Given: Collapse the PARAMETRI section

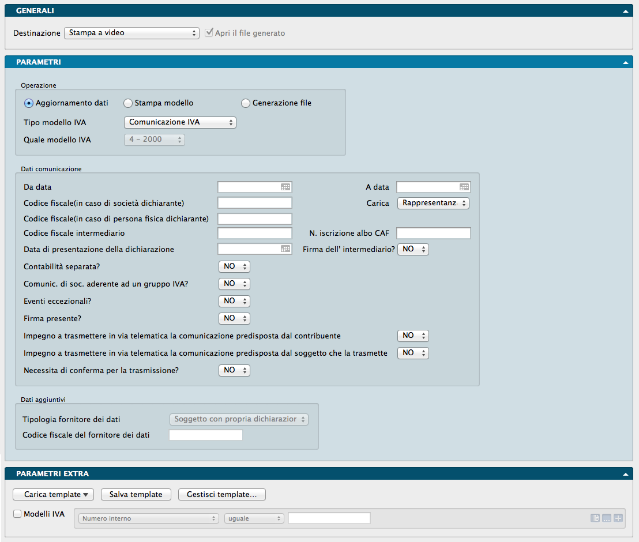Looking at the screenshot, I should coord(625,62).
